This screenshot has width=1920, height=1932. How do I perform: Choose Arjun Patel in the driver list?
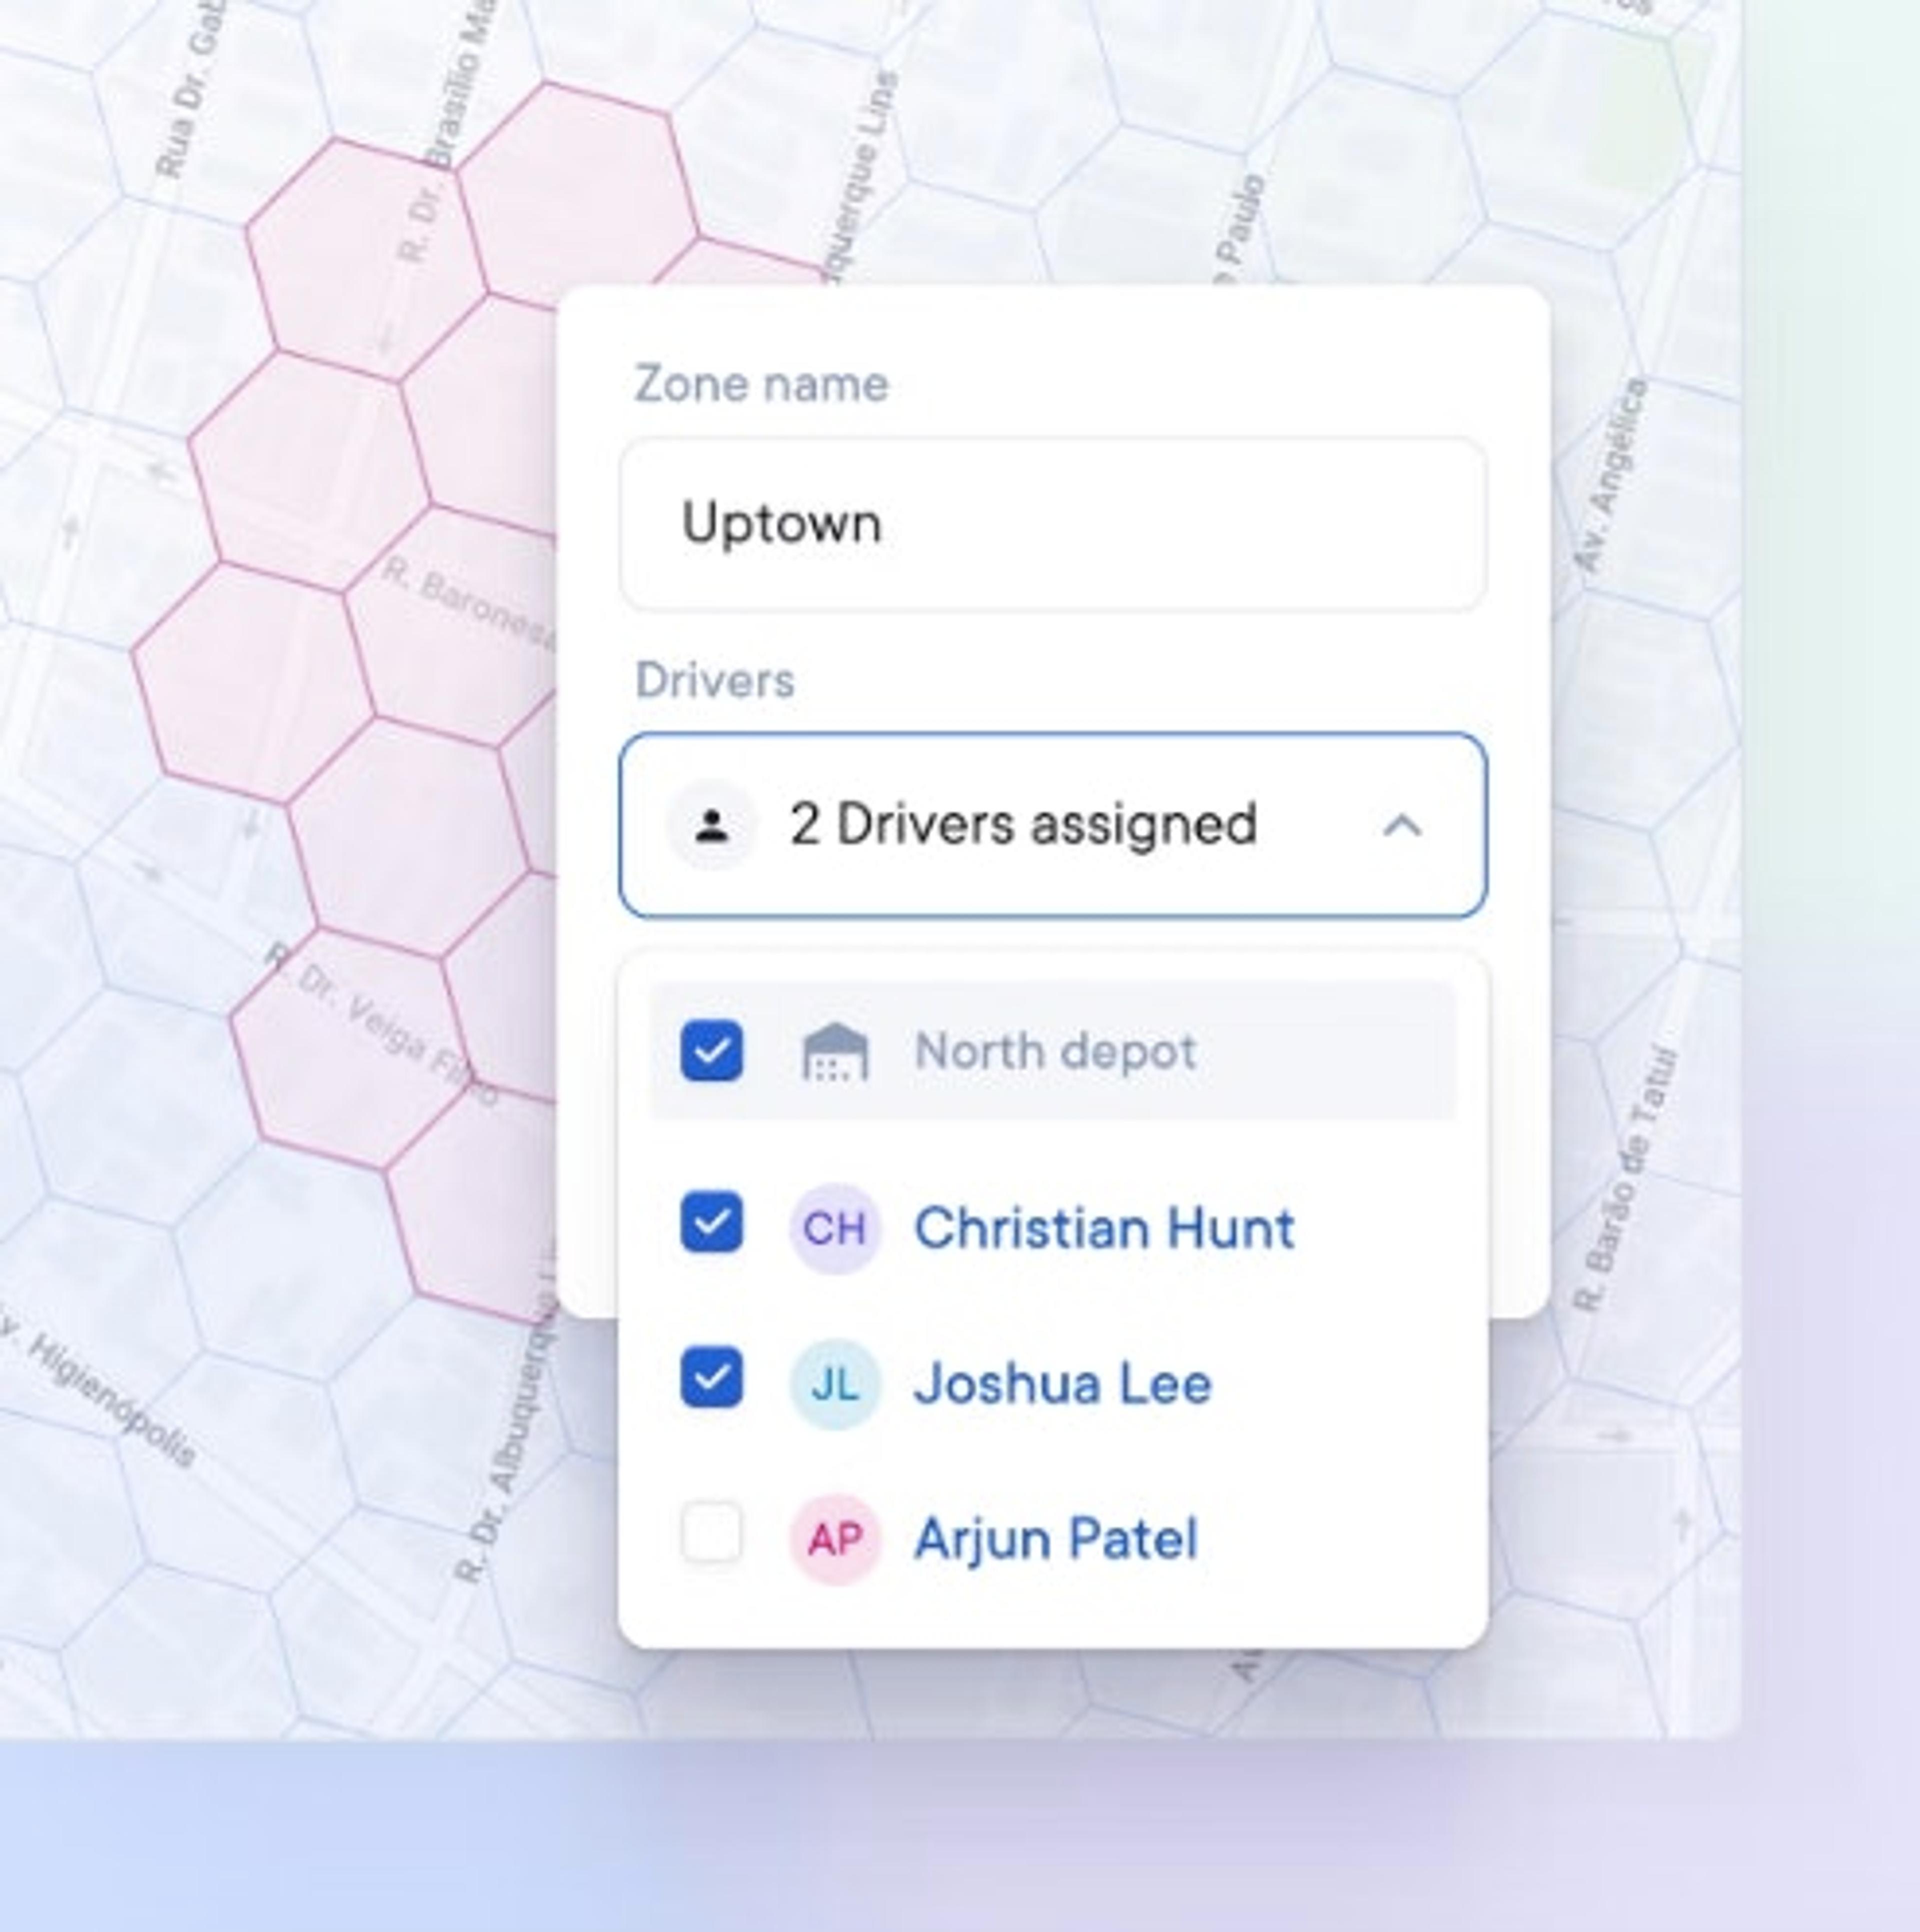coord(1053,1539)
